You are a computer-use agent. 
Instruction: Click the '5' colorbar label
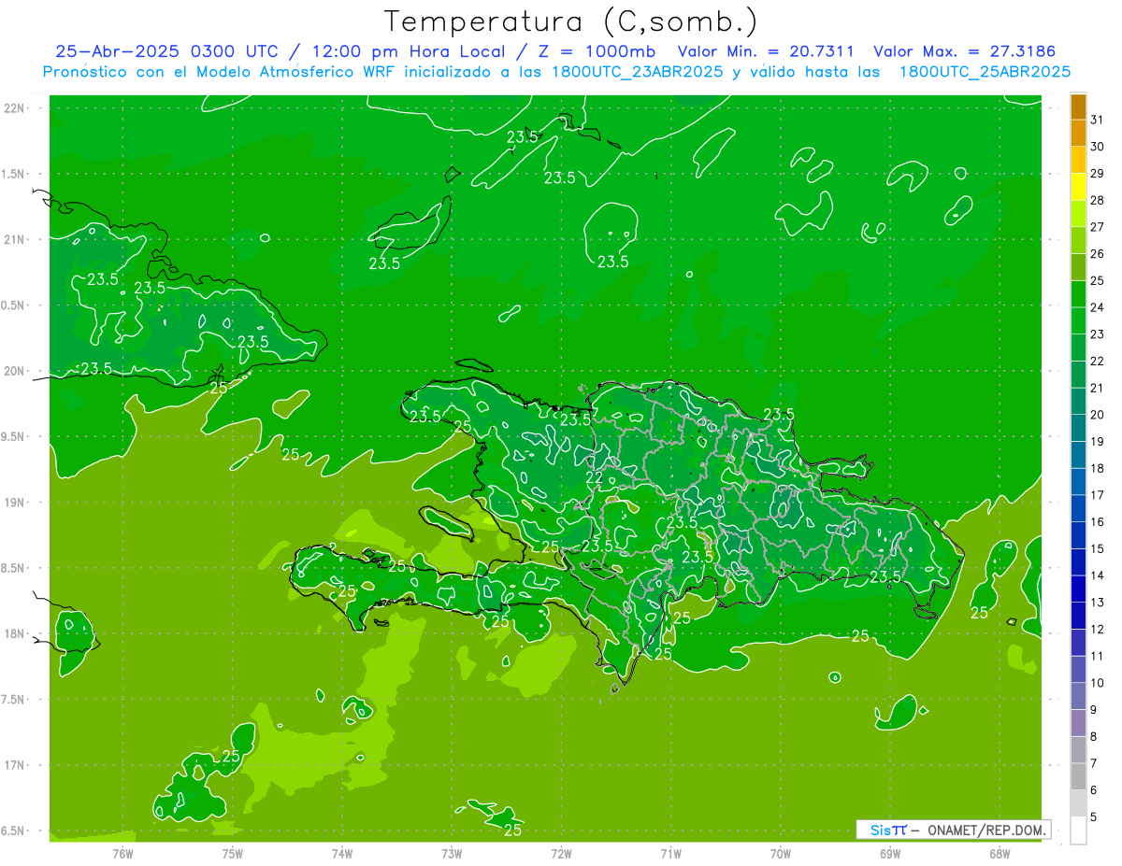point(1094,816)
